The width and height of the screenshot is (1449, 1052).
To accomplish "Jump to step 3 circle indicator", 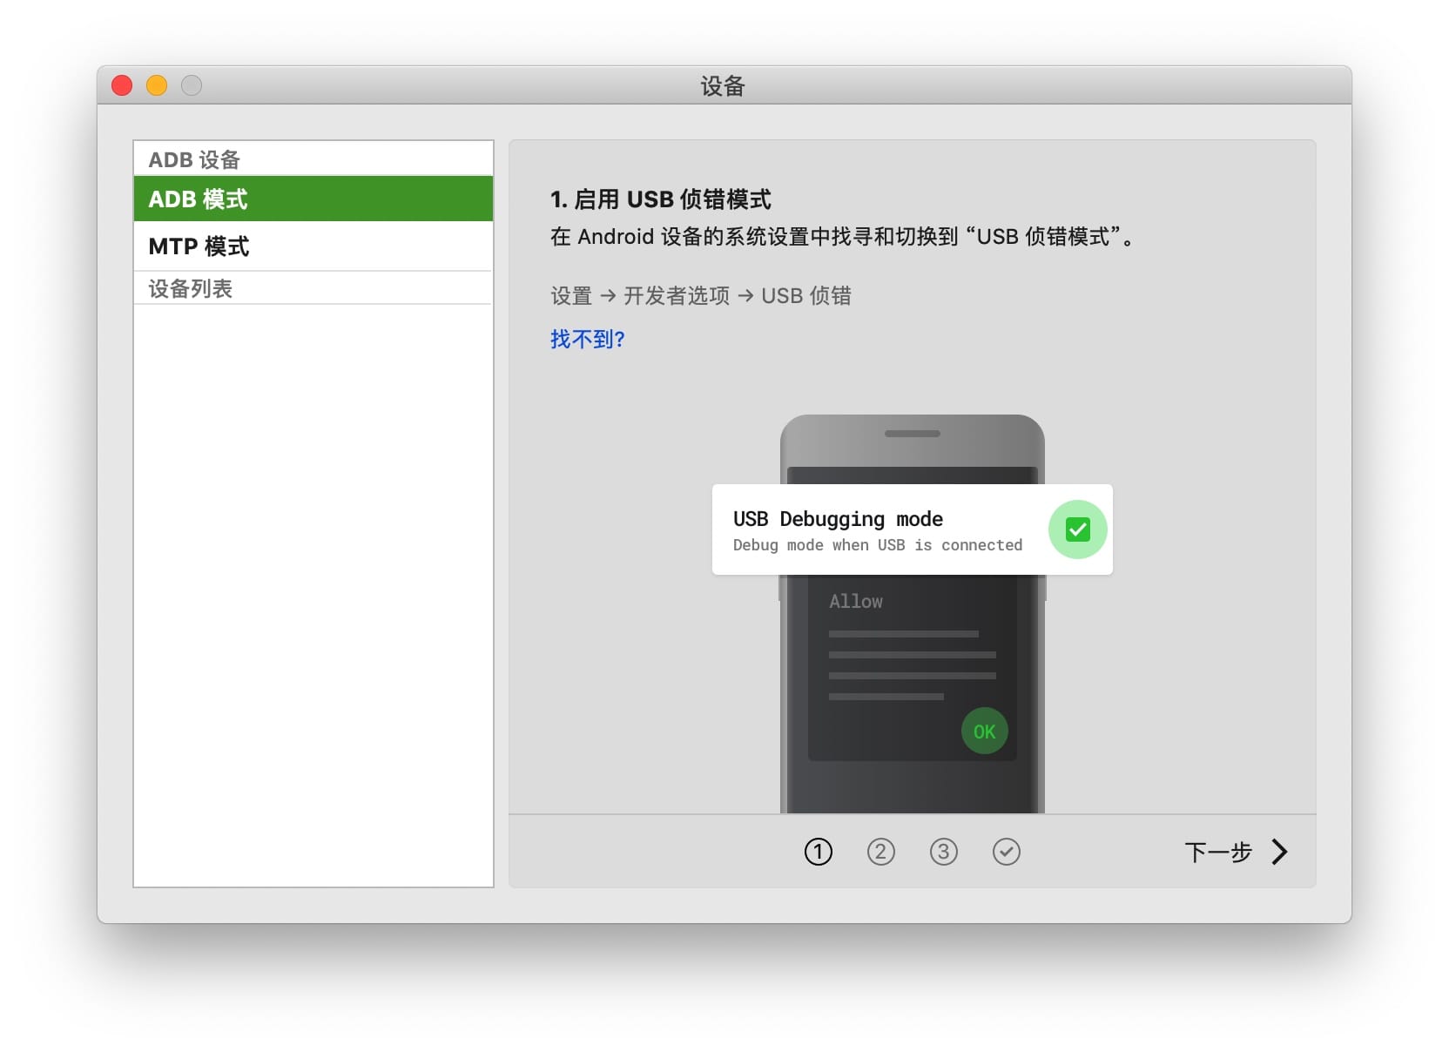I will click(x=944, y=852).
